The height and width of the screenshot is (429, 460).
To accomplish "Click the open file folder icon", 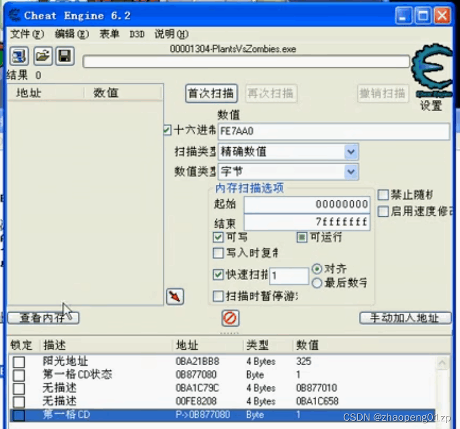I will coord(43,56).
